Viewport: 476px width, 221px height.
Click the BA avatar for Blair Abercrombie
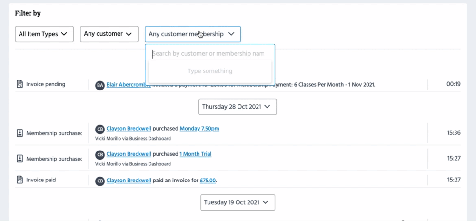(100, 85)
